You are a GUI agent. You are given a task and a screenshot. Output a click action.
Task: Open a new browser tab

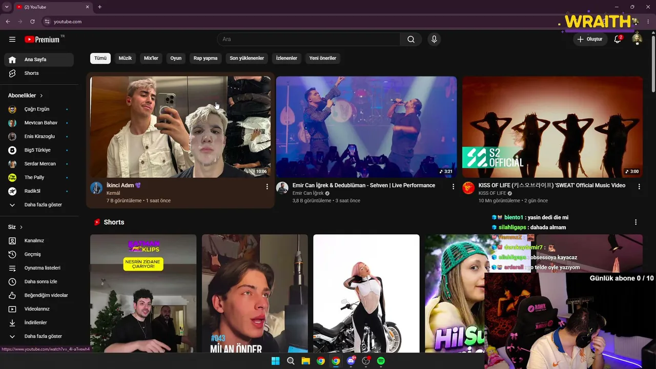click(x=99, y=7)
